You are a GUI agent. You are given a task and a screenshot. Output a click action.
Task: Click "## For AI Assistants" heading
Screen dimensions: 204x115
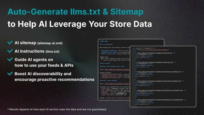pos(106,44)
